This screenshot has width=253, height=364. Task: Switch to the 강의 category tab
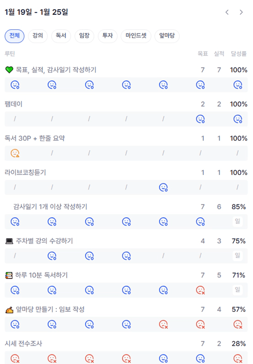coord(38,36)
